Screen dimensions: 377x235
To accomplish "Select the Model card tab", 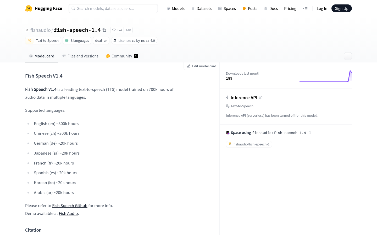I will [x=42, y=56].
